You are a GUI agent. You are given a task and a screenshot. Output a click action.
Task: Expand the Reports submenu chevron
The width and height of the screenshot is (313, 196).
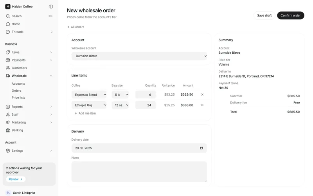(51, 107)
